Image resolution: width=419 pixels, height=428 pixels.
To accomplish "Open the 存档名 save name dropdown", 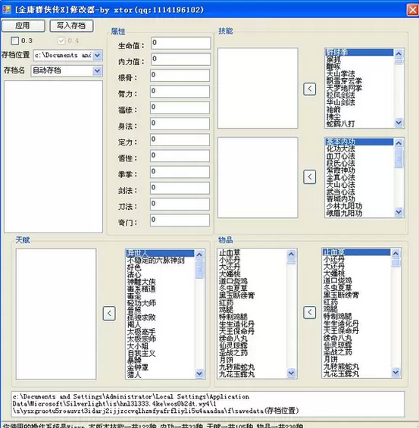I will (97, 71).
